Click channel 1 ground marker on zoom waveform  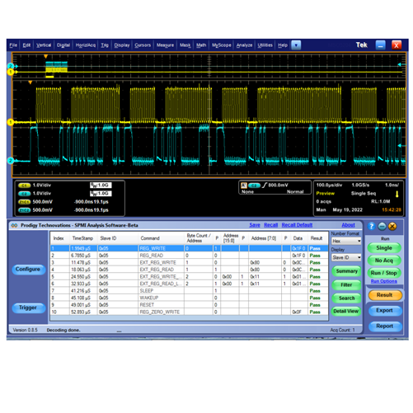(x=11, y=122)
